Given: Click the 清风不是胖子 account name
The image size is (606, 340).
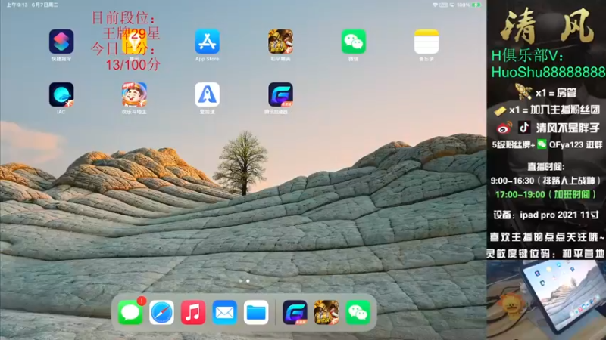Looking at the screenshot, I should [x=567, y=128].
